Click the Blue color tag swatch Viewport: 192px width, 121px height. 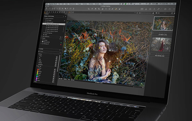click(x=37, y=76)
